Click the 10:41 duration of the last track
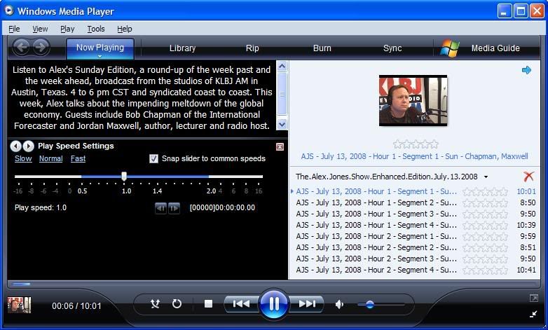The width and height of the screenshot is (548, 330). pos(526,270)
